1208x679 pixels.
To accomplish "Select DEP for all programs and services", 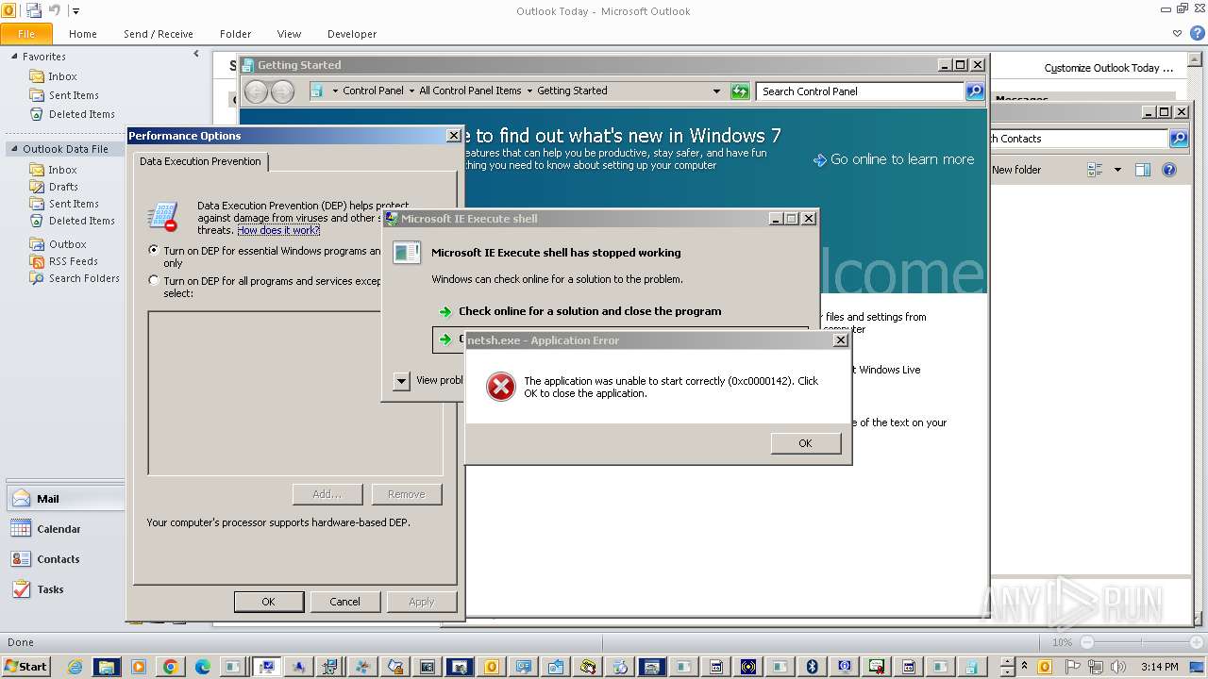I will (154, 280).
